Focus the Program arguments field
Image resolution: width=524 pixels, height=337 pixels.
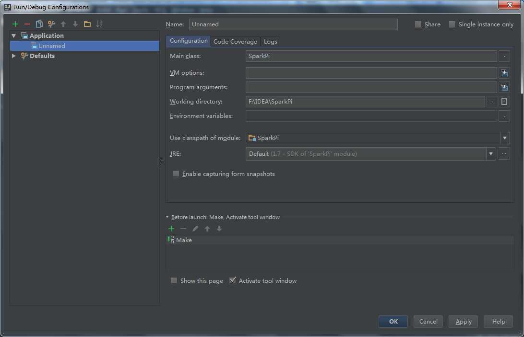[371, 87]
